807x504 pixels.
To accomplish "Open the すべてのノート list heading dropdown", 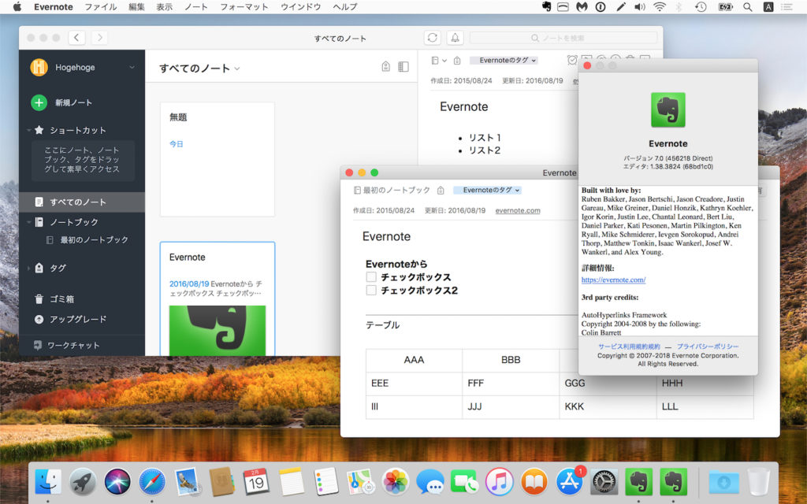I will tap(236, 69).
